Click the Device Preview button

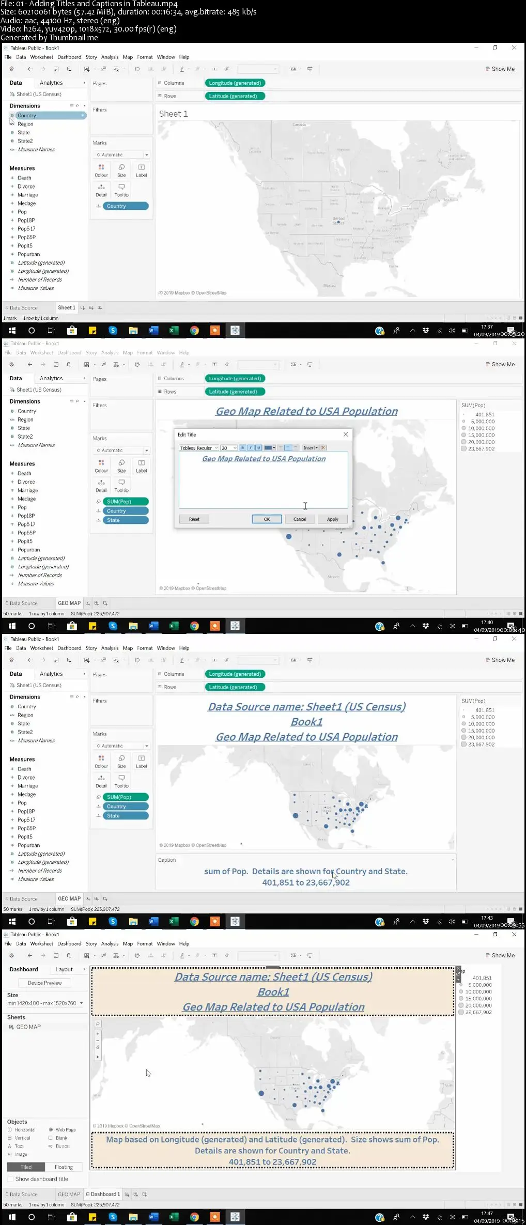pyautogui.click(x=44, y=983)
